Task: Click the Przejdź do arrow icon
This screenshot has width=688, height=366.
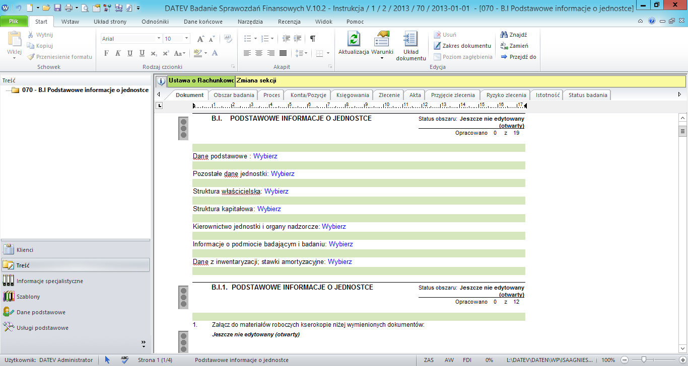Action: pos(504,57)
